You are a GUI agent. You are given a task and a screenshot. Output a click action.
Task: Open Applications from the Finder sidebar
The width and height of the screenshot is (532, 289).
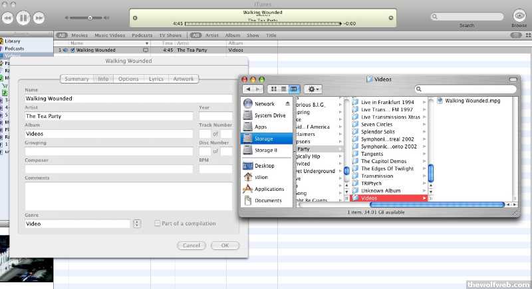(x=269, y=189)
